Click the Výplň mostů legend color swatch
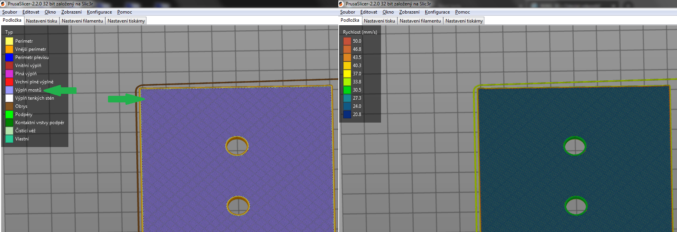 click(x=9, y=90)
